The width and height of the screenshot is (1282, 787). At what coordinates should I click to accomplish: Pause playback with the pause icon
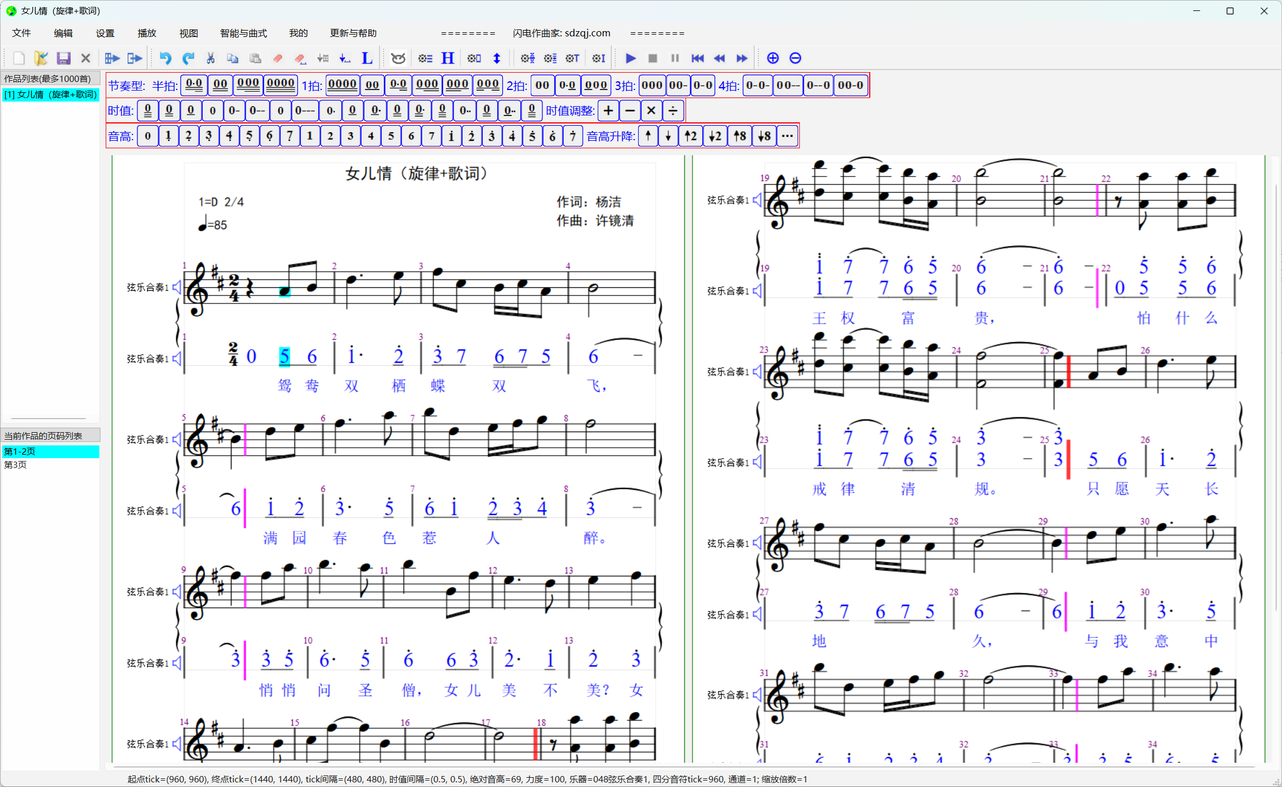(x=674, y=58)
